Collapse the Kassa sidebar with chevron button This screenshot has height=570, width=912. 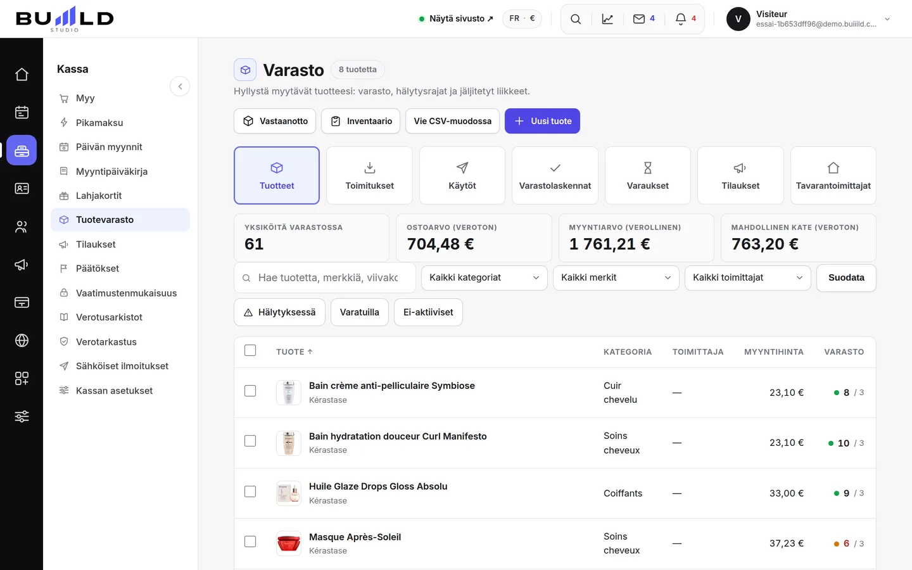(180, 86)
